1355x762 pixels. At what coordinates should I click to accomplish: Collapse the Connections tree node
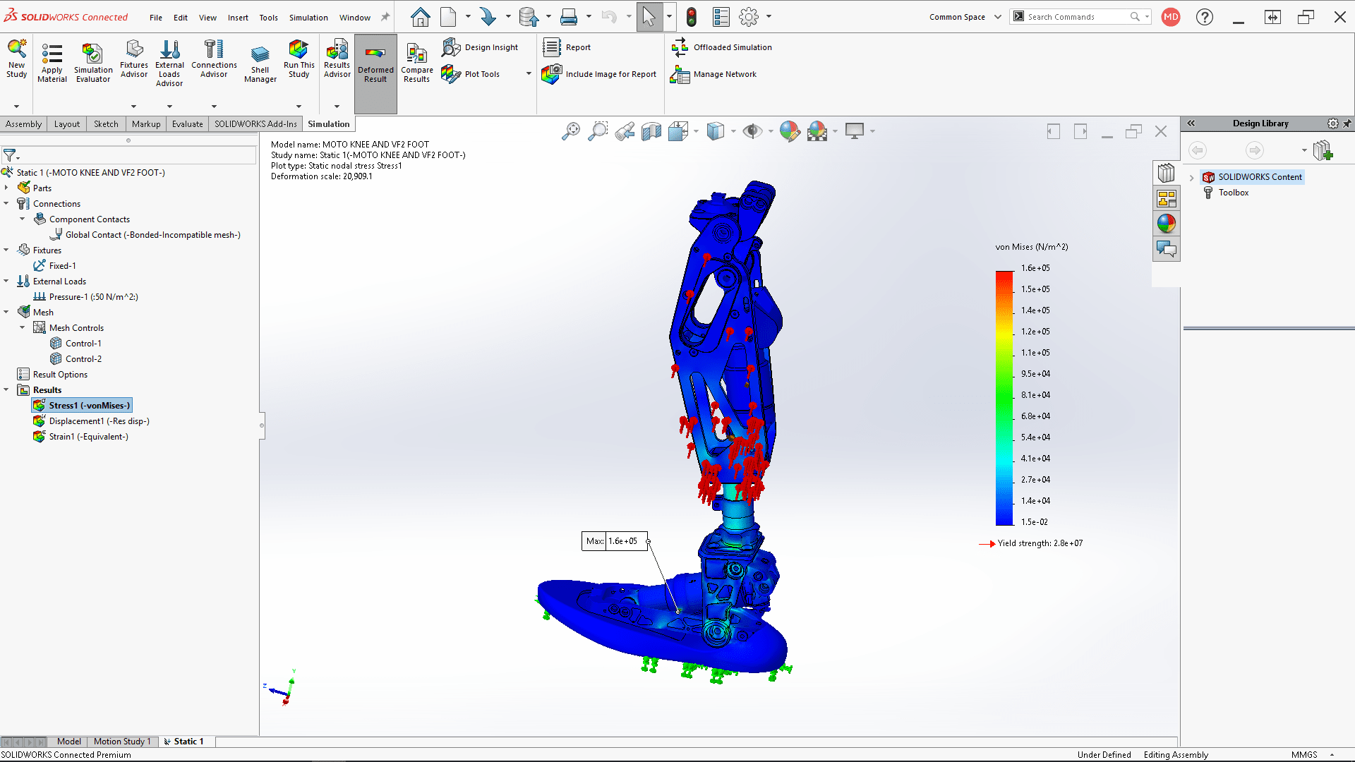(6, 203)
